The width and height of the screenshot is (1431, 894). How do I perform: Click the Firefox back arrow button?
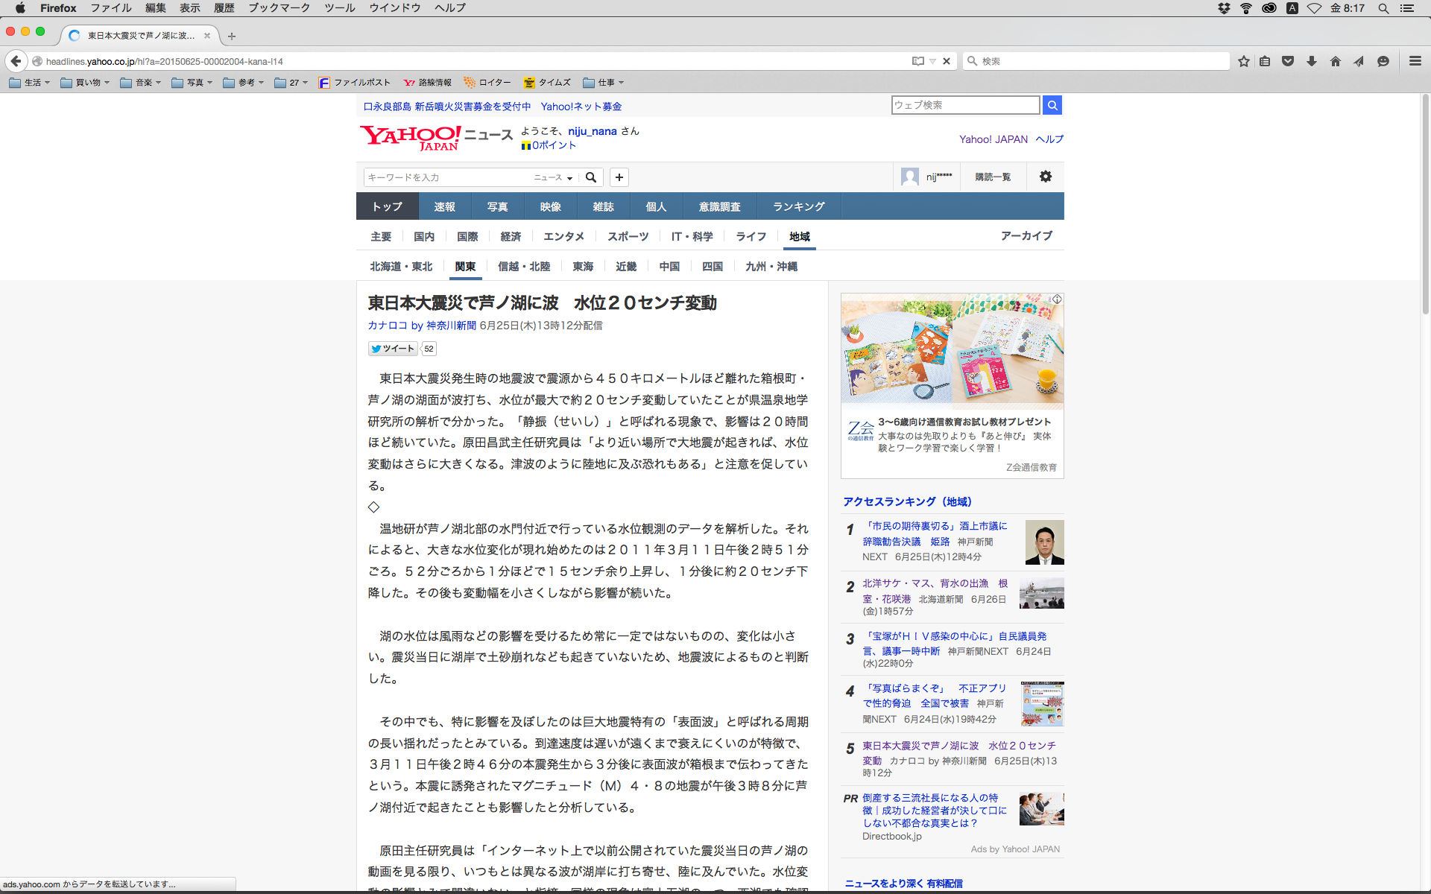coord(16,61)
